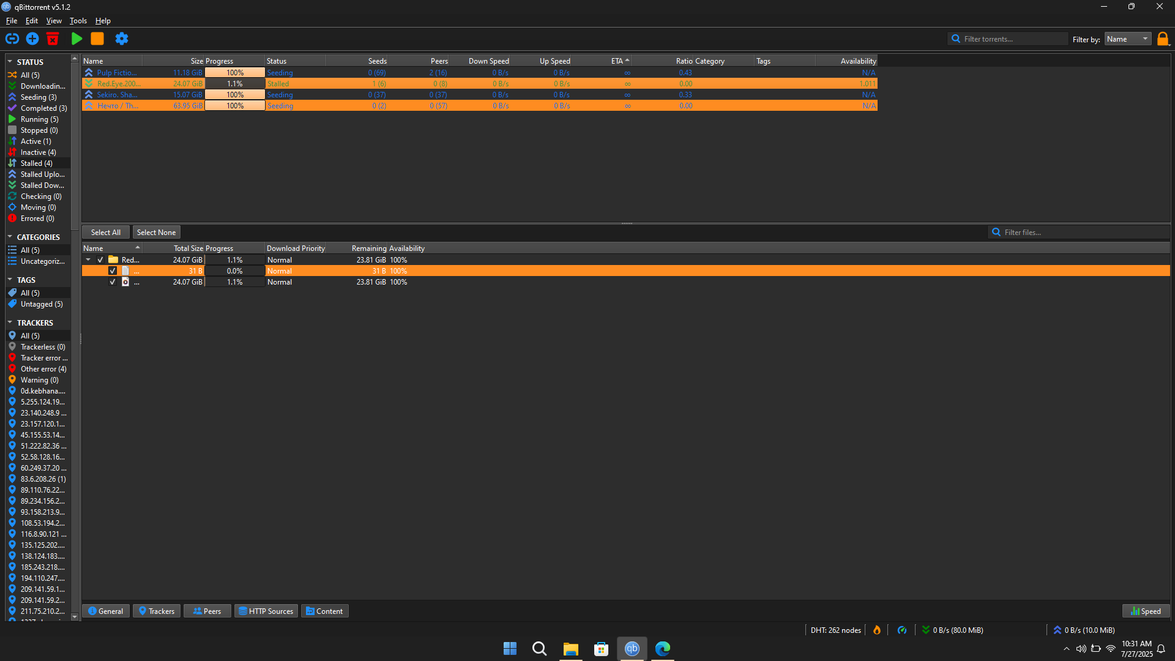This screenshot has width=1175, height=661.
Task: Click the flame icon in the status bar
Action: [877, 630]
